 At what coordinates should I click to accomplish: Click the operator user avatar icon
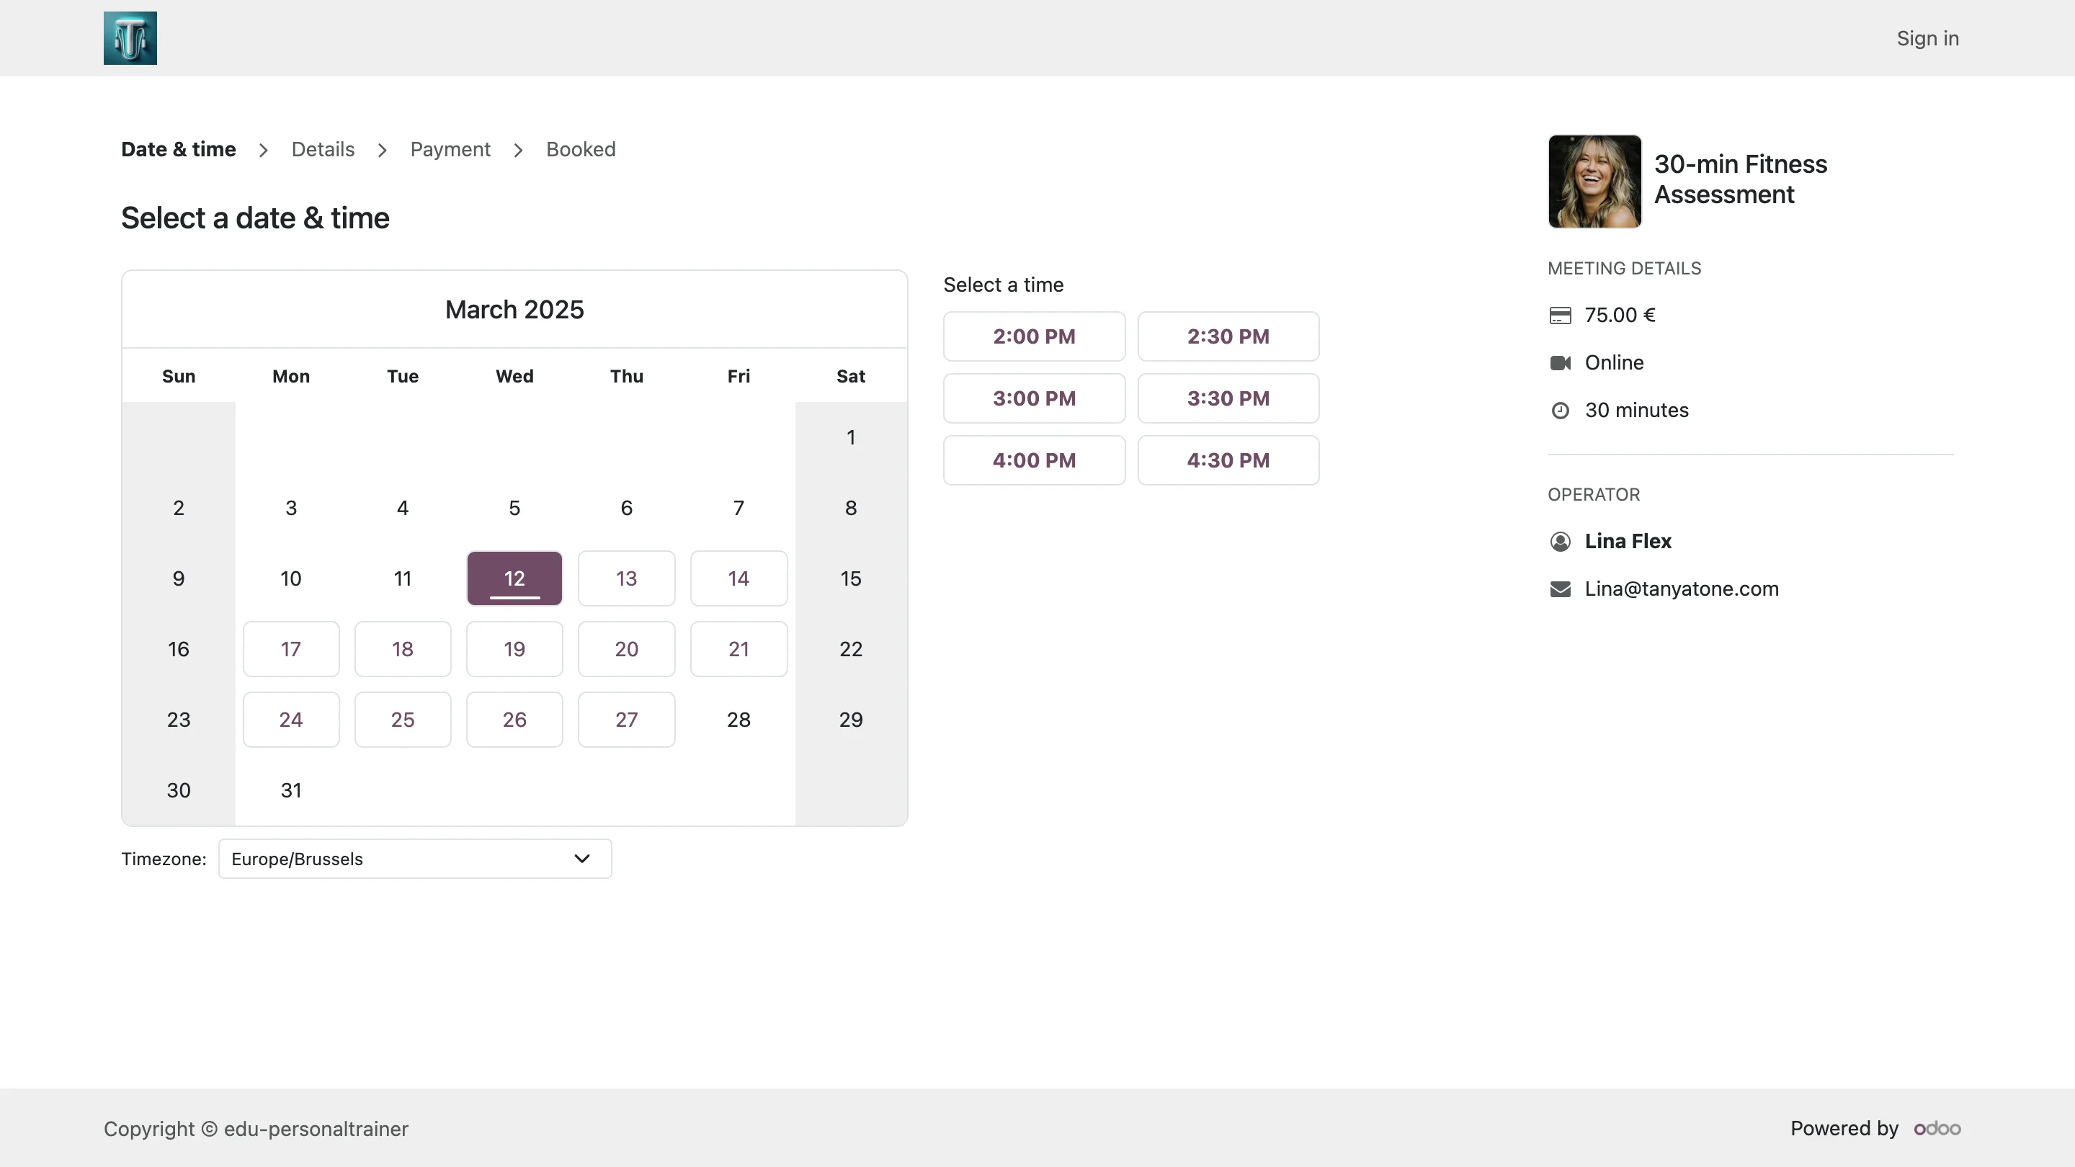click(x=1559, y=541)
